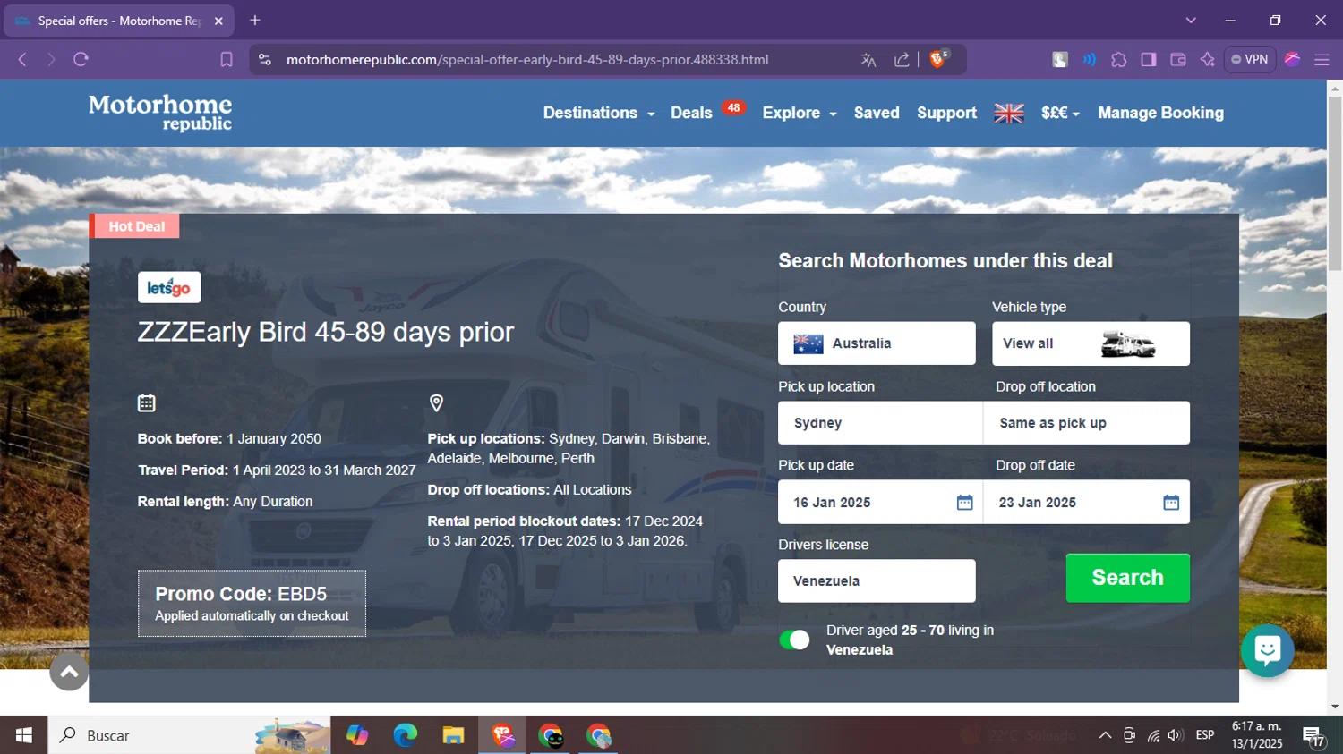Open the Drivers license Venezuela dropdown
1343x754 pixels.
[877, 581]
